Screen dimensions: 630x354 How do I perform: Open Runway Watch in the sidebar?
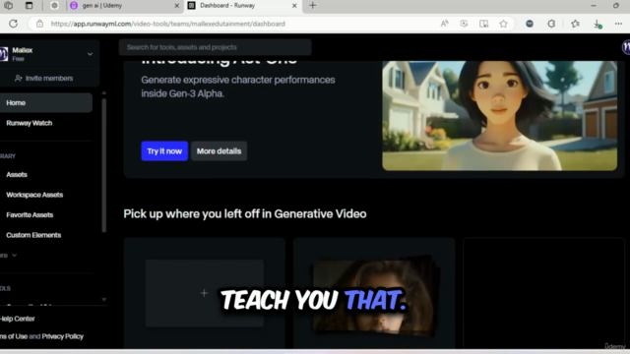coord(29,123)
